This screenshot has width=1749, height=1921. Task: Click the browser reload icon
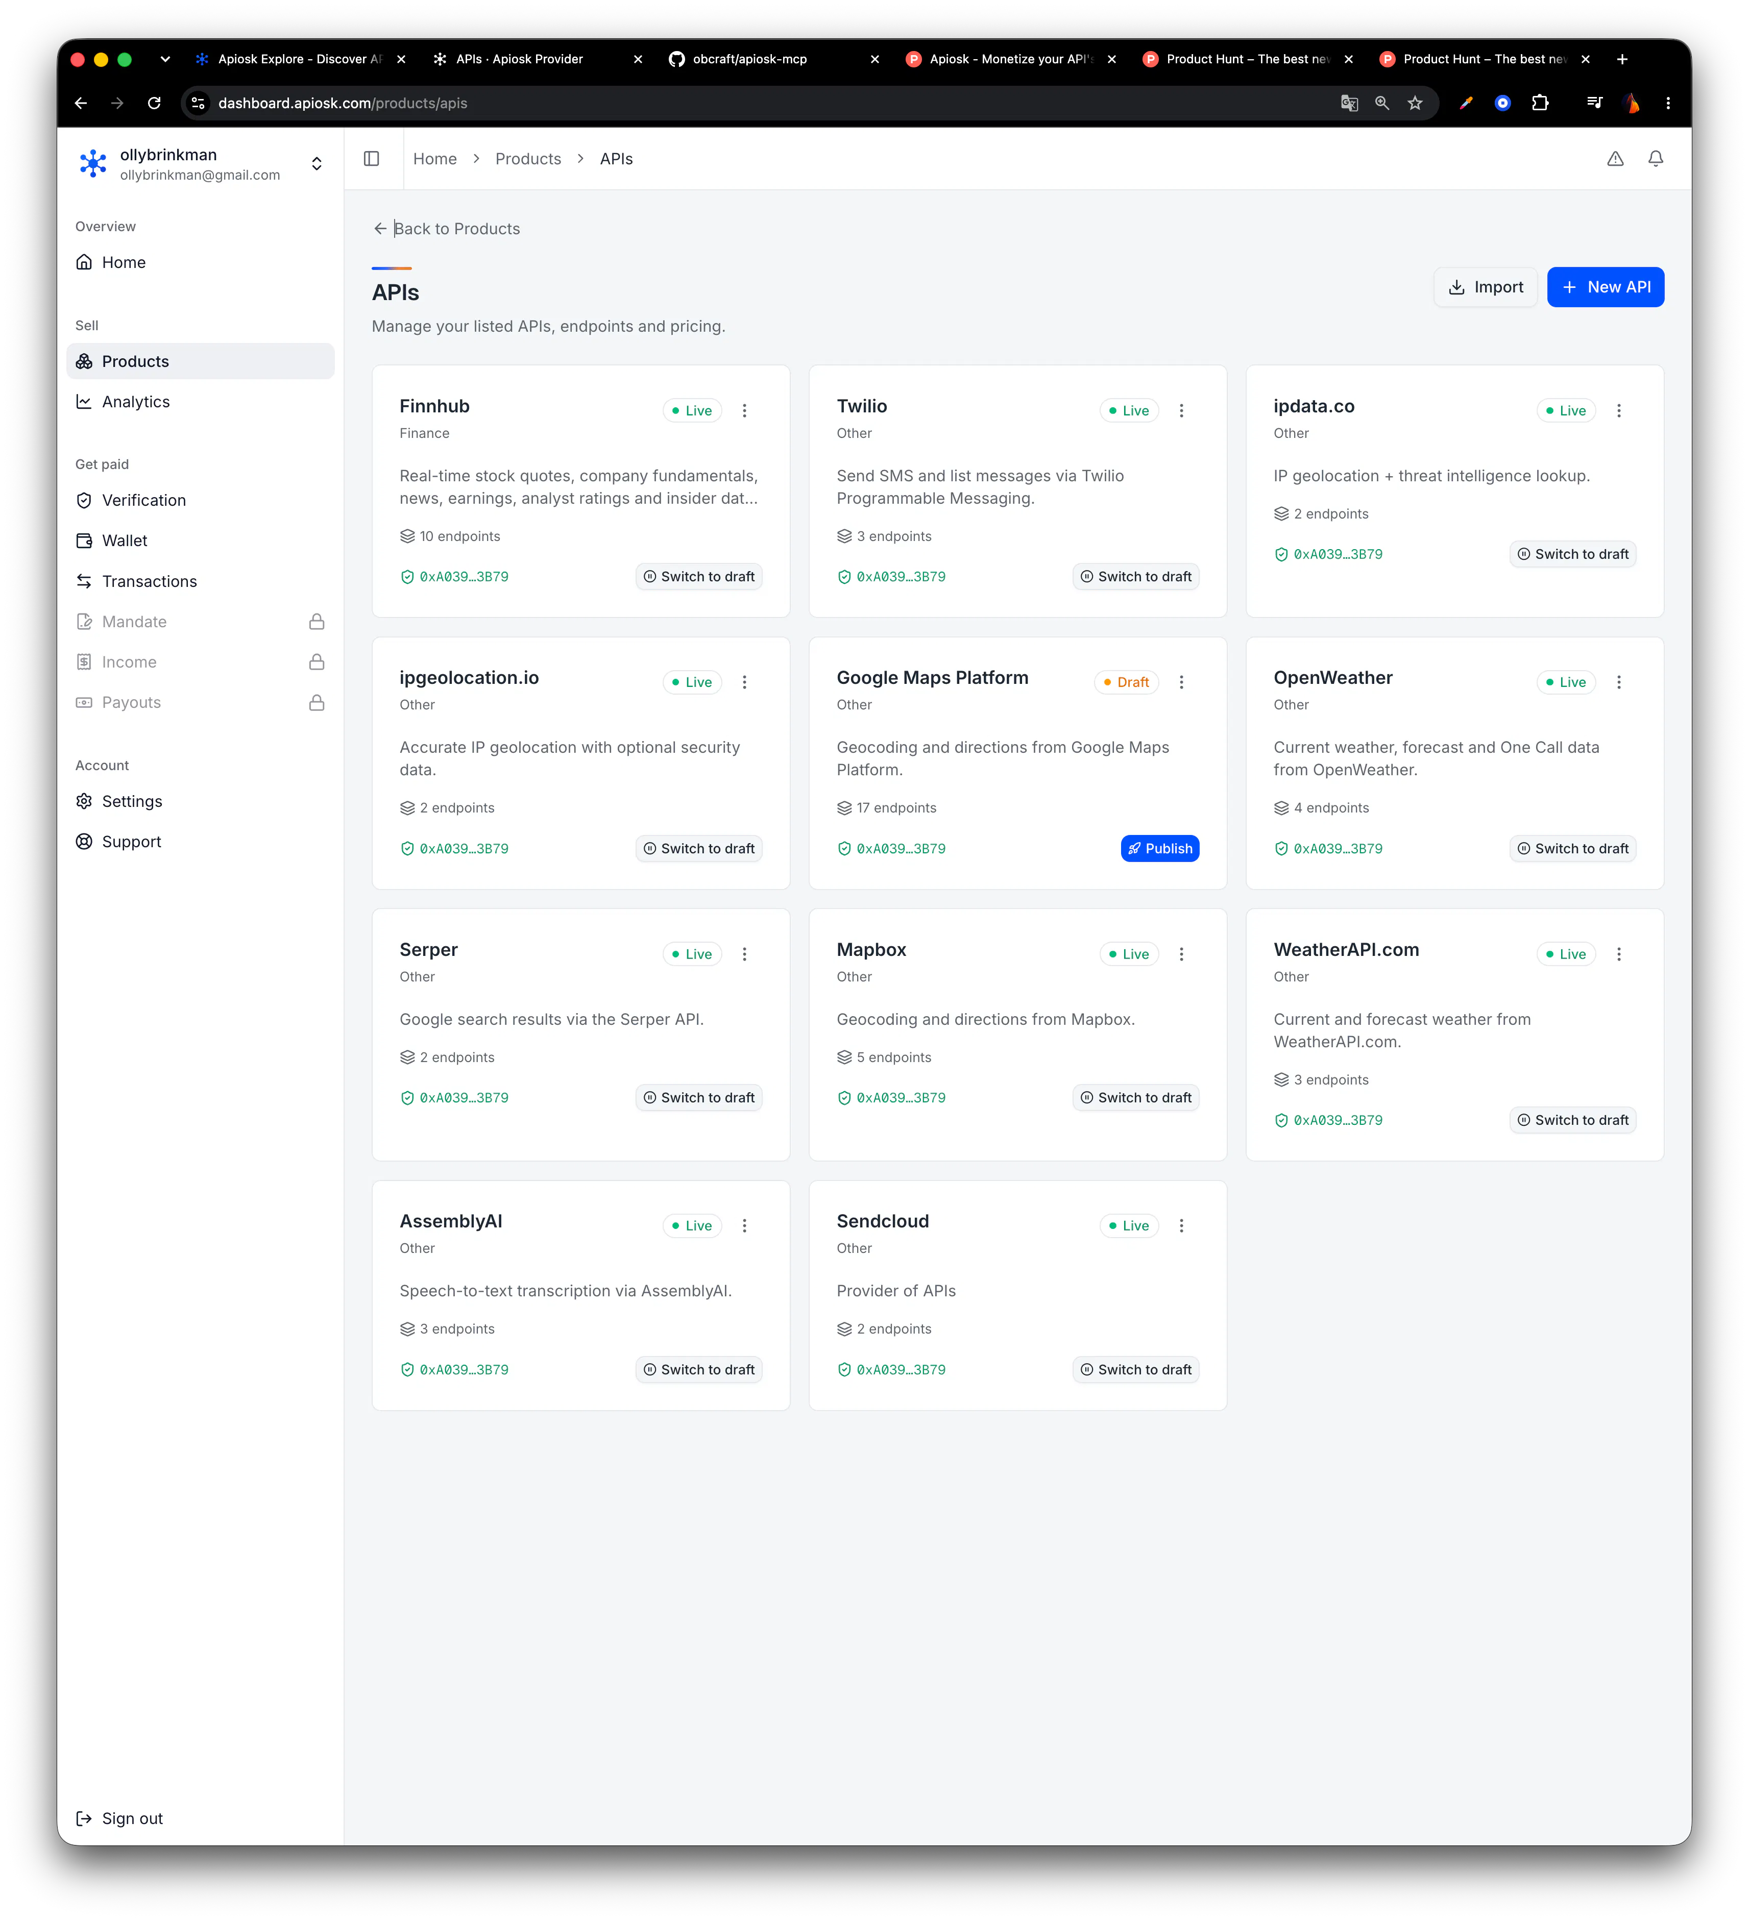[154, 103]
